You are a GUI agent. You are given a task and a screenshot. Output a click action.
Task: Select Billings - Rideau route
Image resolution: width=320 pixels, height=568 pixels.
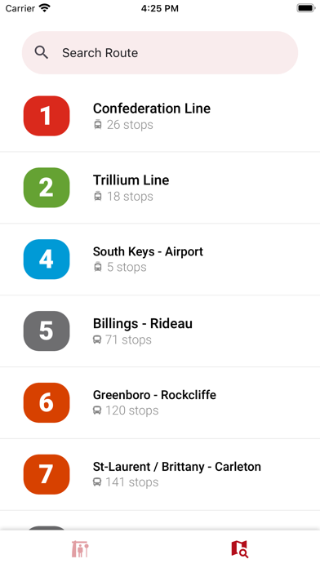160,331
